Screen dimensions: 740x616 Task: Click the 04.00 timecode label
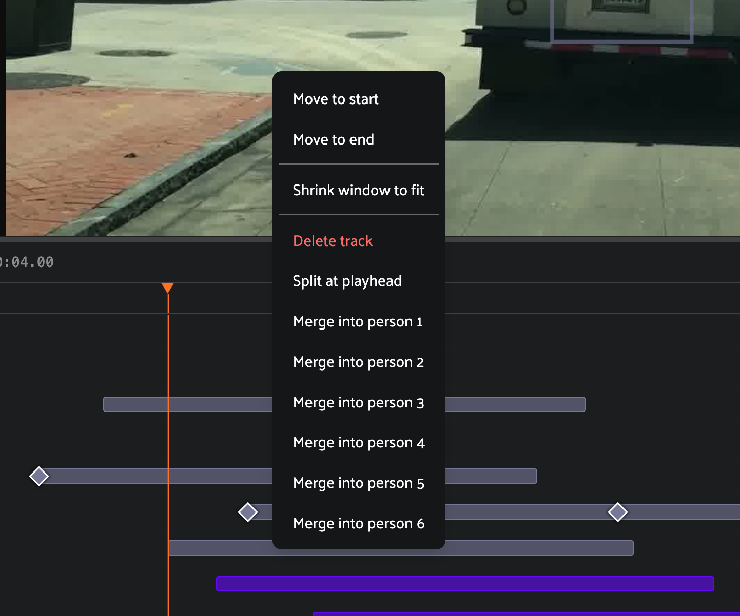[x=27, y=262]
